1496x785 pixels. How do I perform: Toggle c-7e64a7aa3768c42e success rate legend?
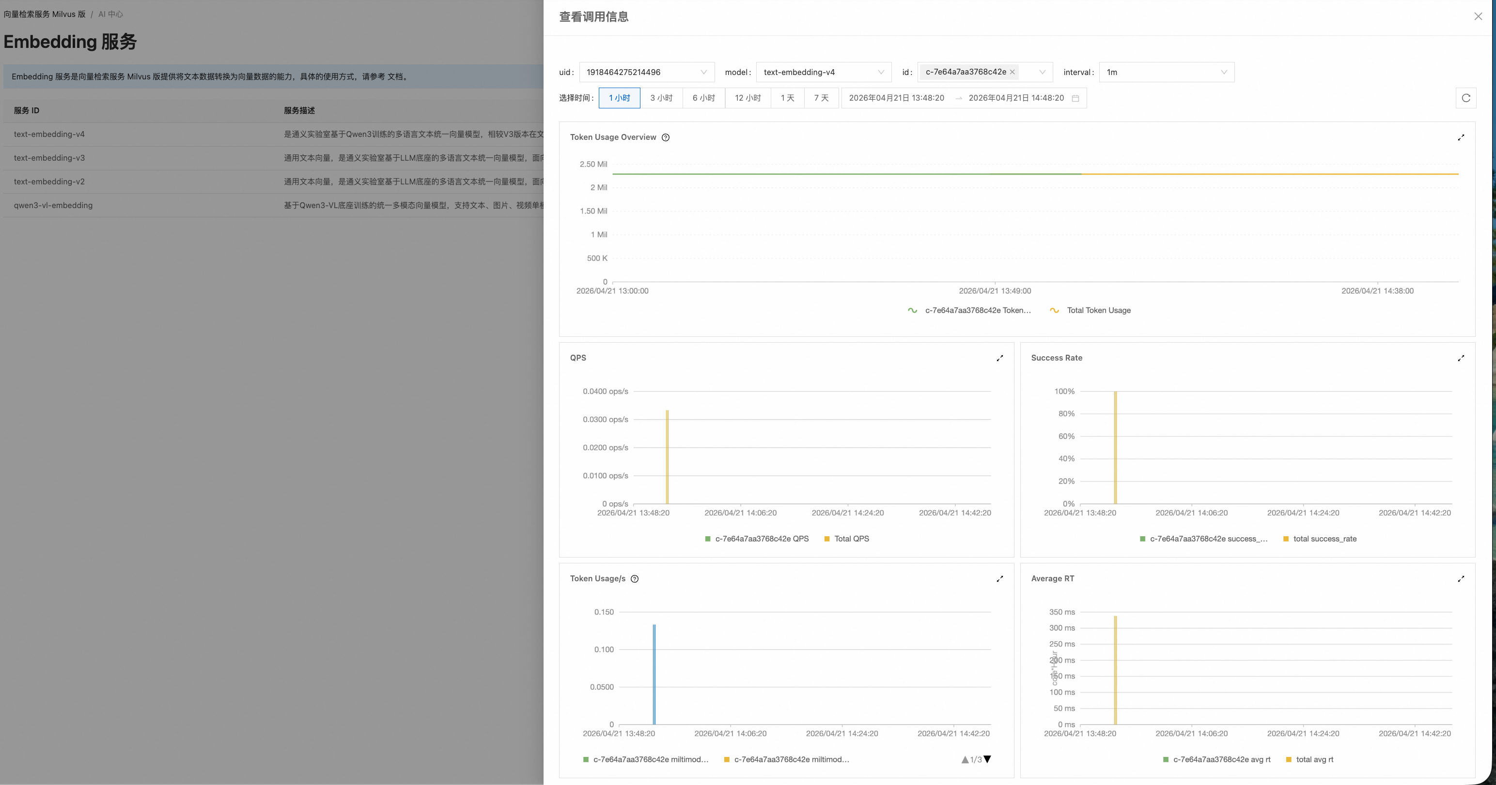1204,539
